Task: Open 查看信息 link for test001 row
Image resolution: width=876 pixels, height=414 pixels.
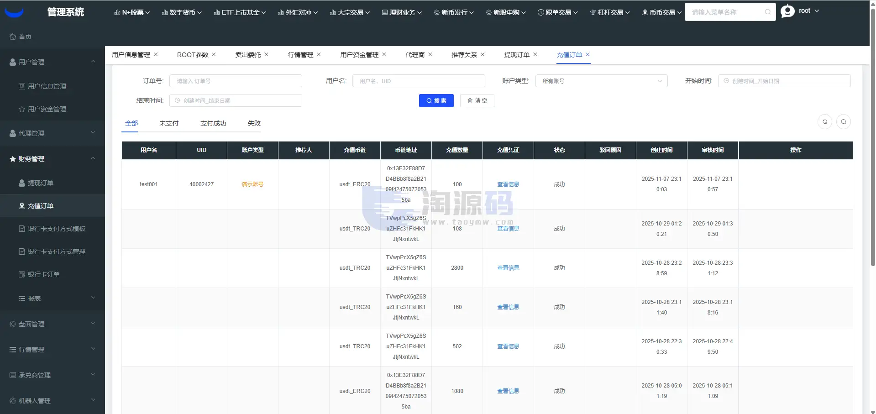Action: (508, 184)
